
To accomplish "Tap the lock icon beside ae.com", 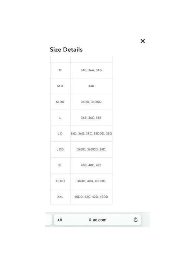I will [x=90, y=220].
